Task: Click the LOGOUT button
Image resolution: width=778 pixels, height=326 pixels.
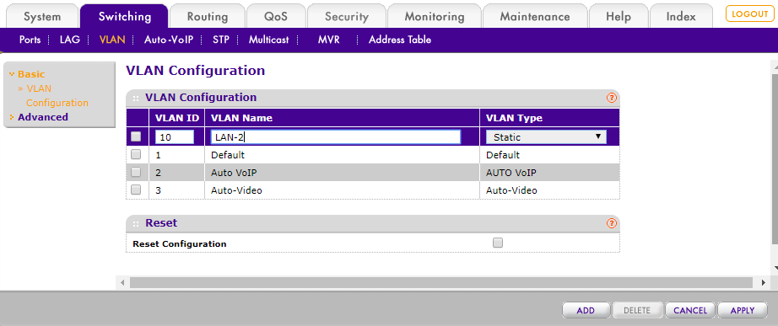Action: pyautogui.click(x=749, y=13)
